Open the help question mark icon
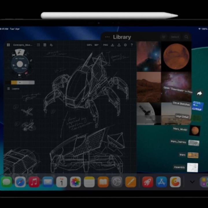The image size is (208, 208). coord(132,45)
